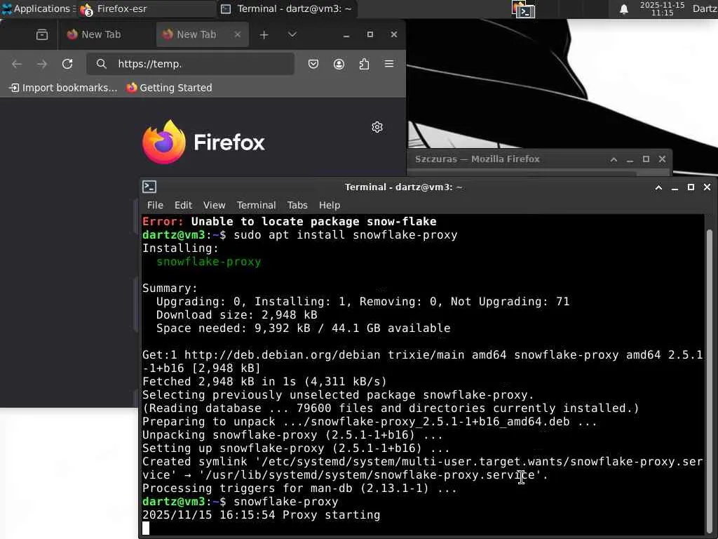This screenshot has width=718, height=539.
Task: Click the workspace switcher icon in panel
Action: pyautogui.click(x=523, y=9)
